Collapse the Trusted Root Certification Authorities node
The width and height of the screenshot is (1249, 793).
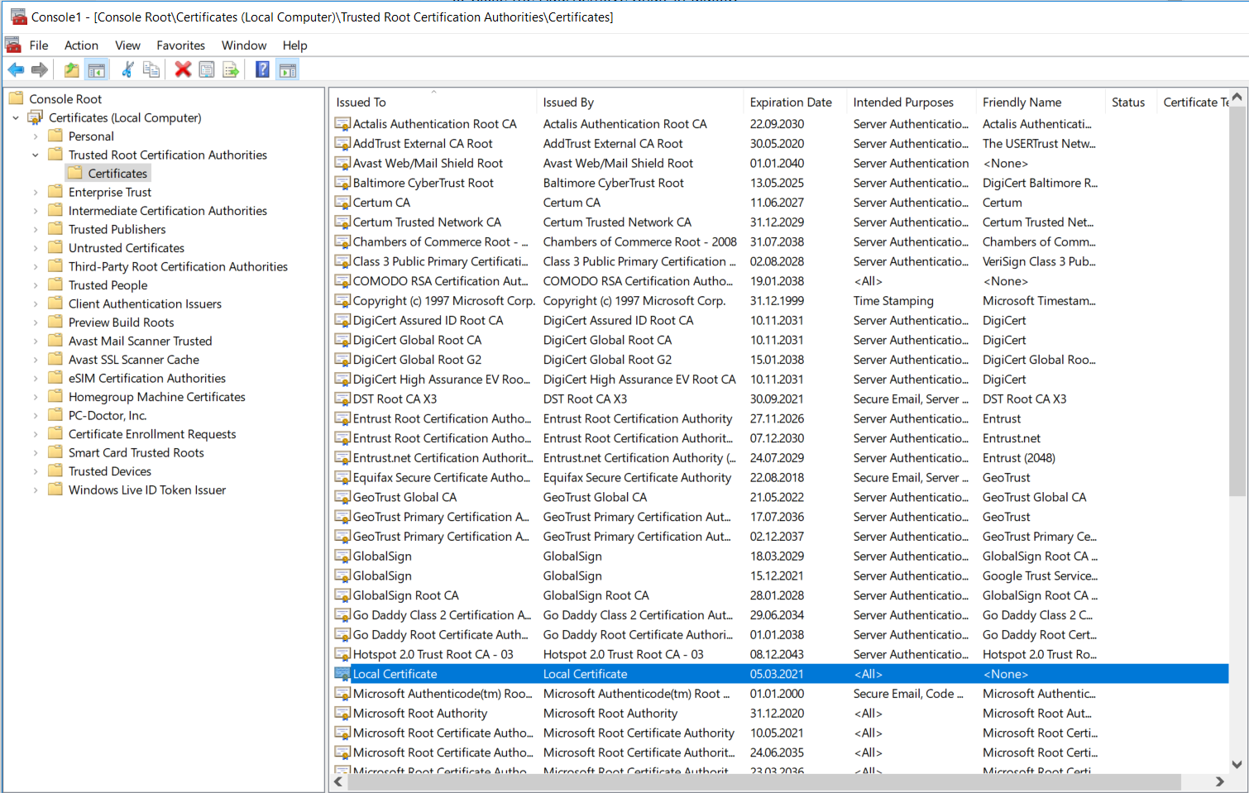(36, 155)
